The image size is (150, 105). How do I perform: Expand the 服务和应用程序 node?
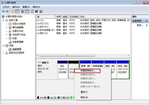click(4, 53)
